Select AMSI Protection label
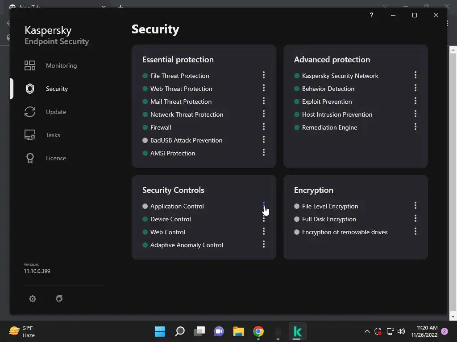457x342 pixels. click(173, 153)
